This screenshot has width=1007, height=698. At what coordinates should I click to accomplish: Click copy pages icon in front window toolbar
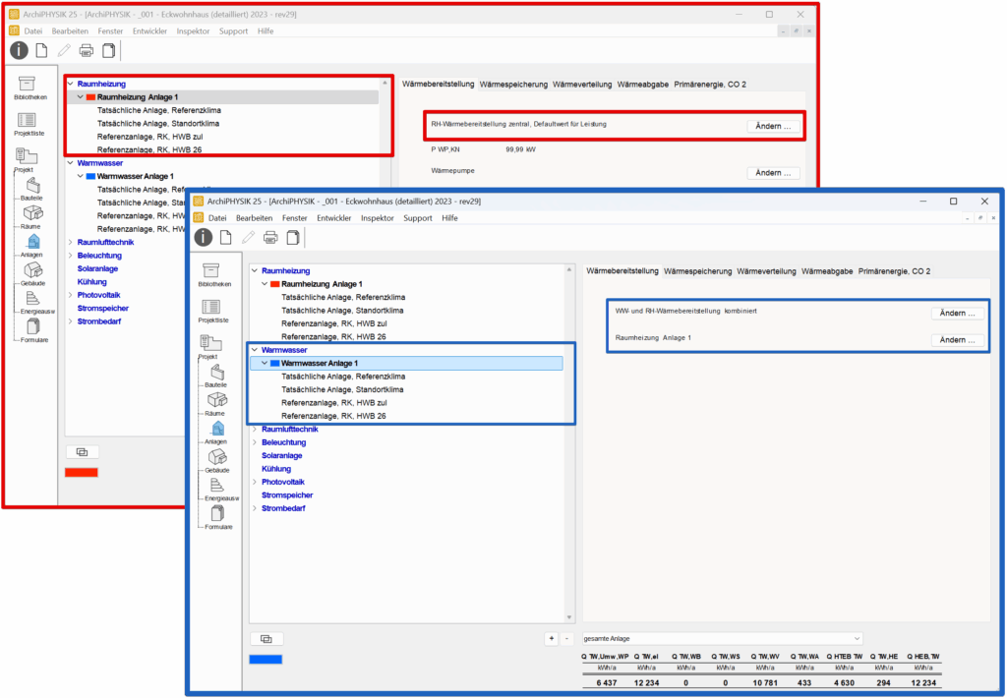(293, 238)
